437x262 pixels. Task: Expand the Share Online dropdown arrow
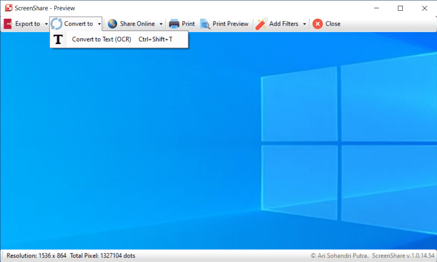point(161,24)
